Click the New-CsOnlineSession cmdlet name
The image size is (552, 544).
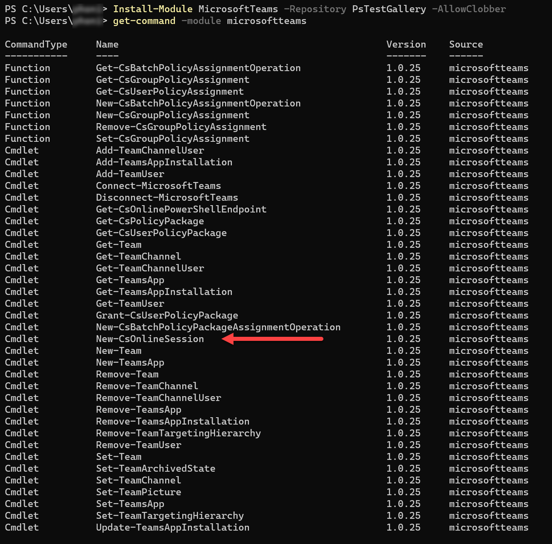pos(150,339)
